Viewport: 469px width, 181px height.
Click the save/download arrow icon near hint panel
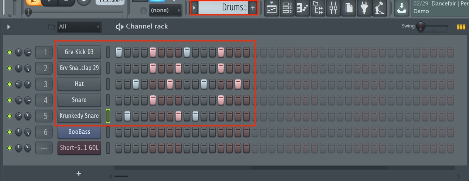coord(402,8)
